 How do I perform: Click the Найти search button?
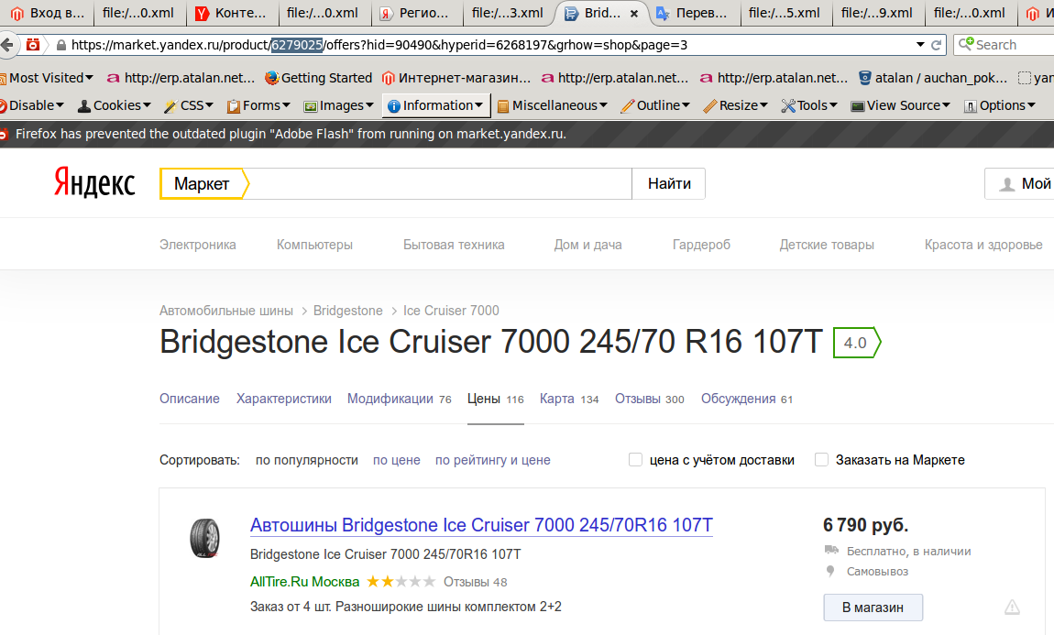tap(669, 183)
